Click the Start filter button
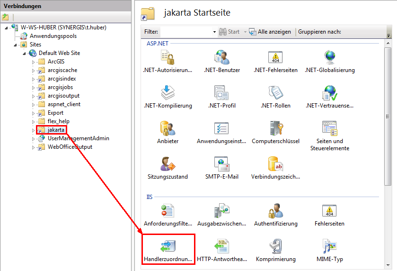Viewport: 397px width, 271px height. [229, 32]
